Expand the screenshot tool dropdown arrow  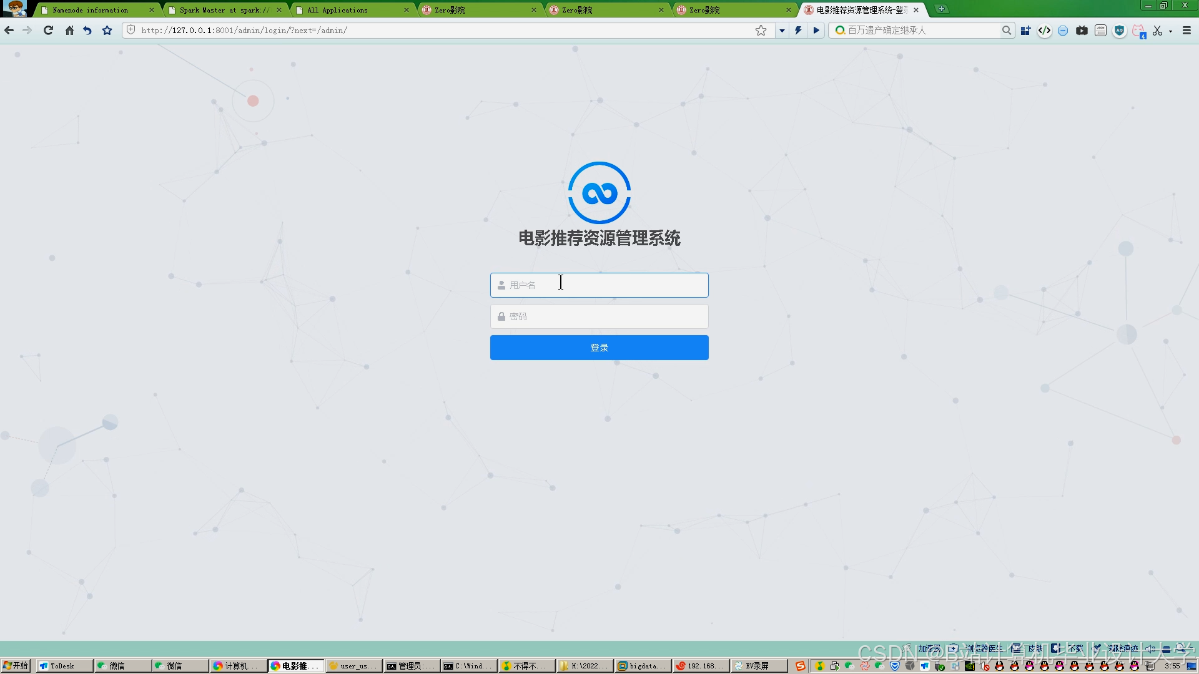tap(1170, 31)
